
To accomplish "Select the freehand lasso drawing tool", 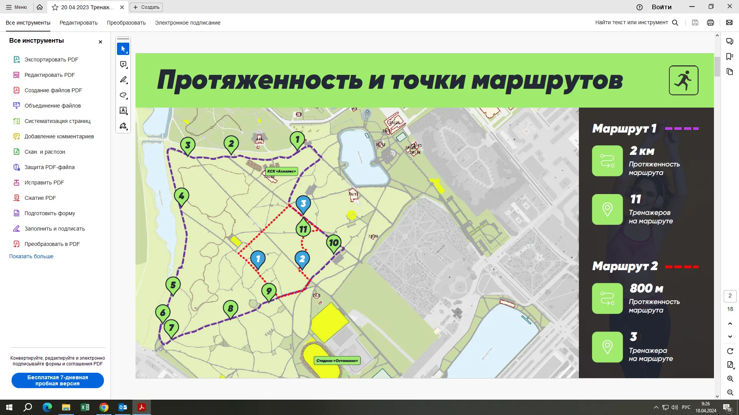I will click(x=123, y=95).
